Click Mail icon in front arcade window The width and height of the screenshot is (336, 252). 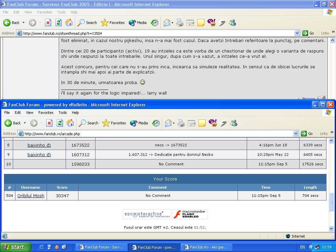(x=168, y=123)
